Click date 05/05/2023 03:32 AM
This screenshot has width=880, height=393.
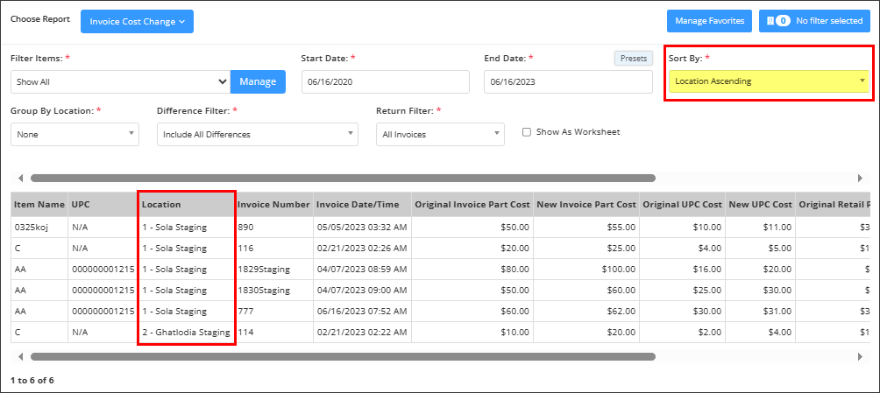362,227
